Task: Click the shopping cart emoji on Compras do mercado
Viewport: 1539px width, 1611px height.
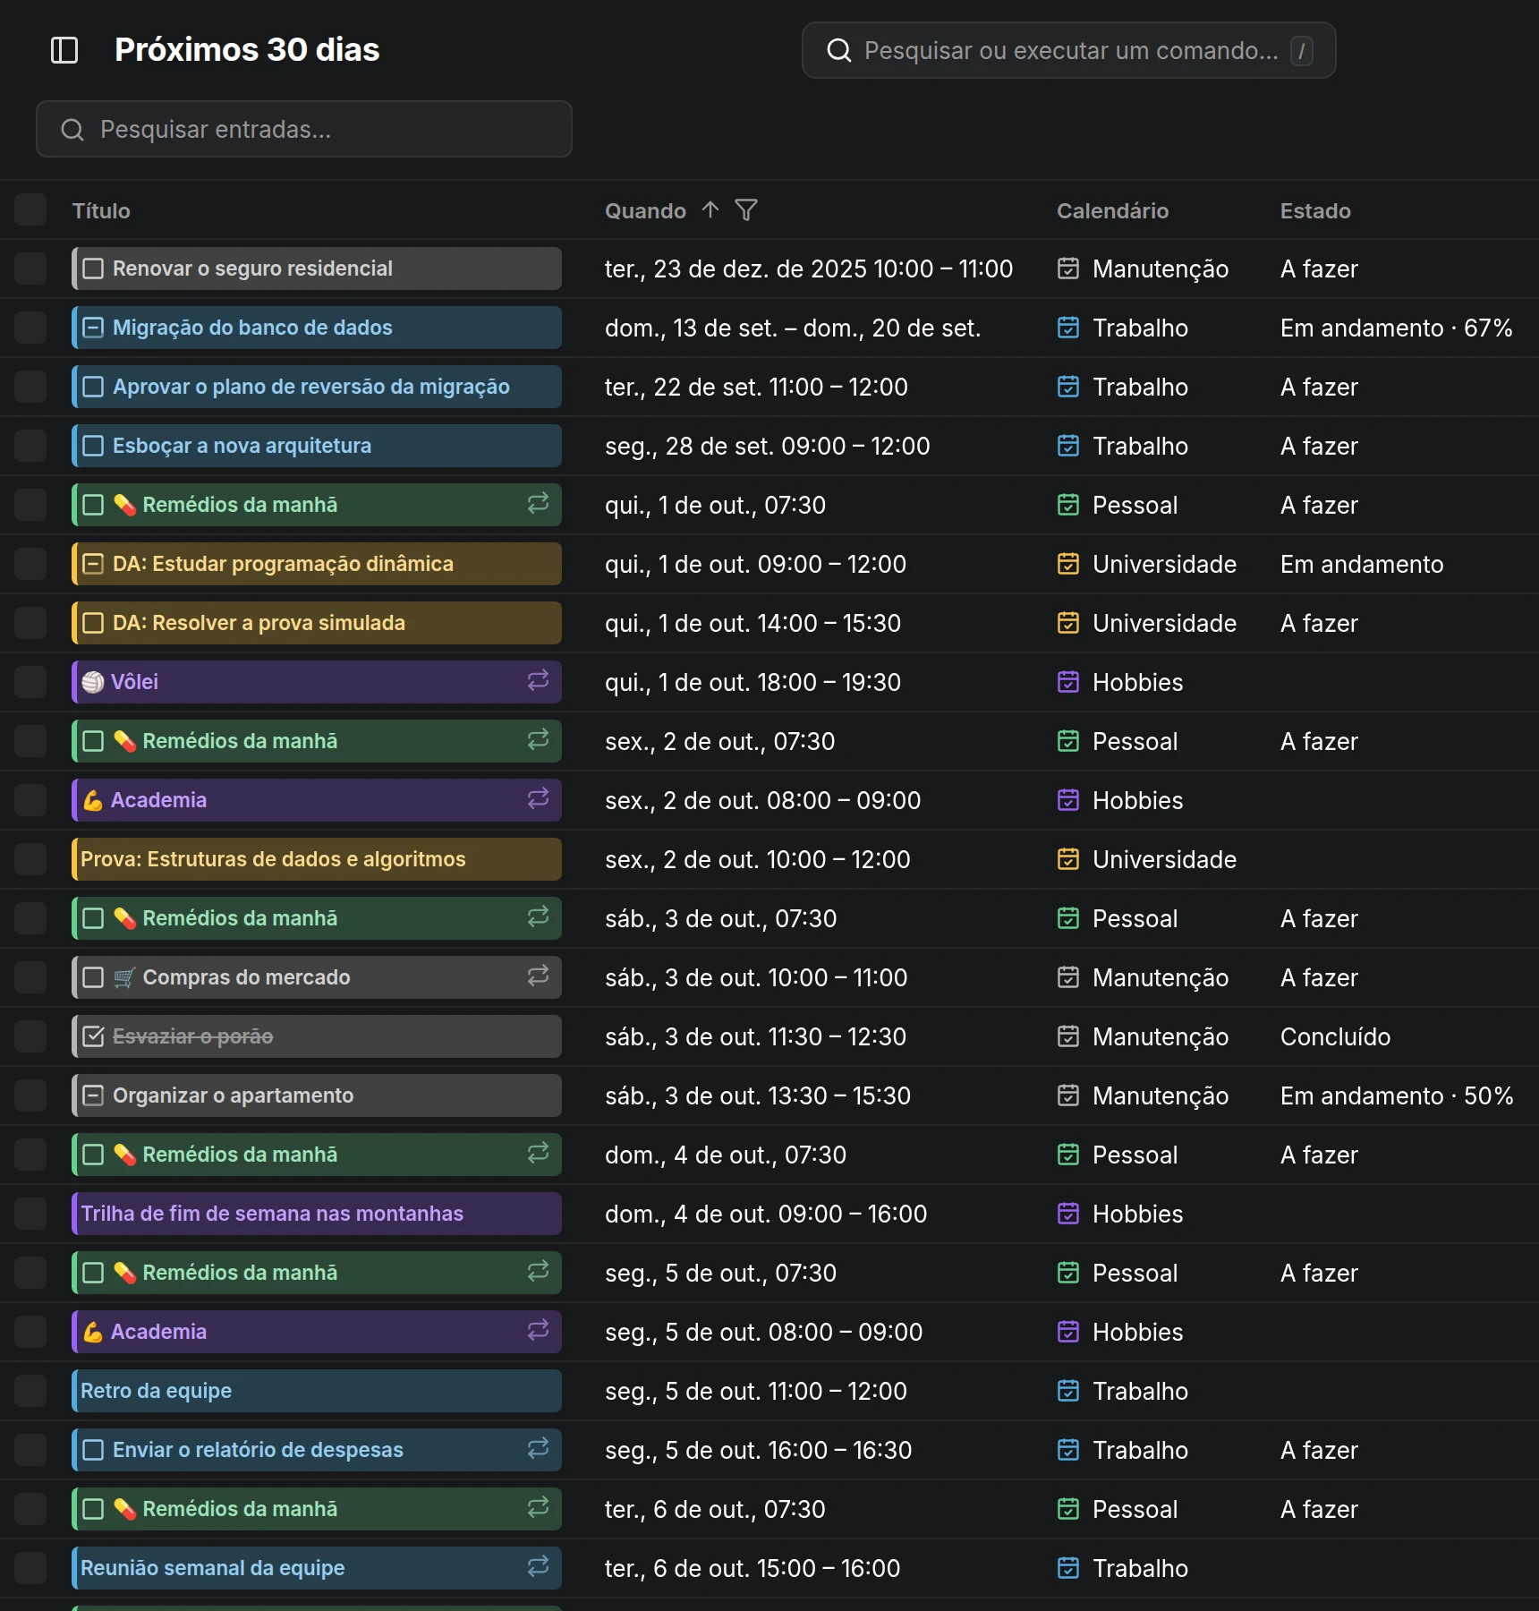Action: pyautogui.click(x=124, y=977)
